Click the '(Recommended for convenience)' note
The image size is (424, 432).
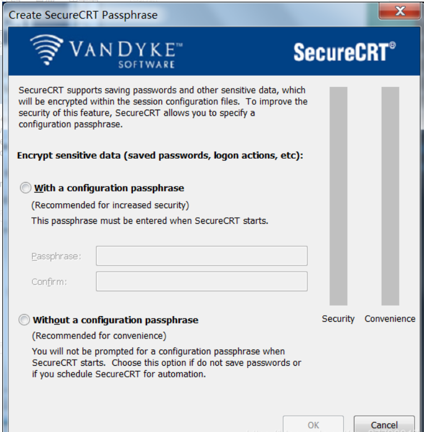[x=99, y=336]
